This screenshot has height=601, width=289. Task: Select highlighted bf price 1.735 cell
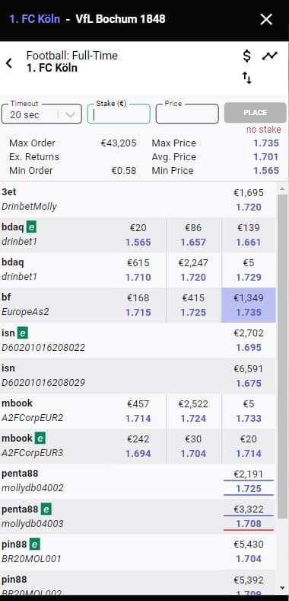[x=249, y=305]
